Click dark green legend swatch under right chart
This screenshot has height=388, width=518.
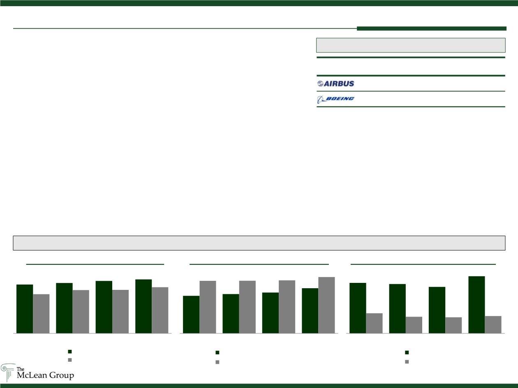click(x=407, y=352)
